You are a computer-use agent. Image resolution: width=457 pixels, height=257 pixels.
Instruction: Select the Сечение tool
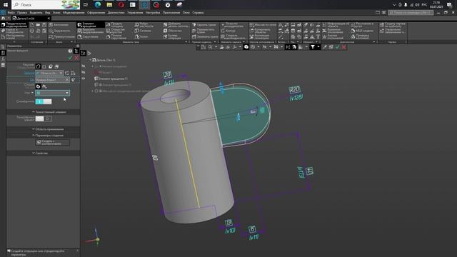point(143,31)
